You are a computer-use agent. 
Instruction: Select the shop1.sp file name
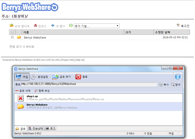click(x=32, y=96)
